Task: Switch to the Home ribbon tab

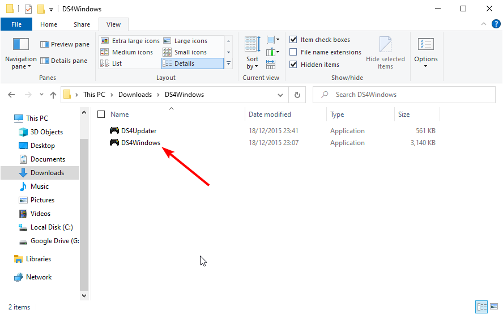Action: [49, 24]
